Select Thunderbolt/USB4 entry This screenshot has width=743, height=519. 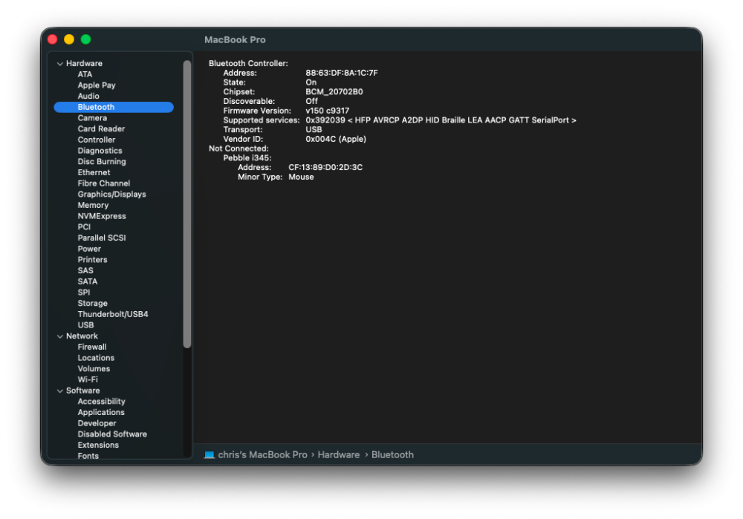point(113,314)
